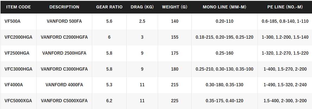
Task: Click item code VFC2000HGA
Action: coord(18,37)
